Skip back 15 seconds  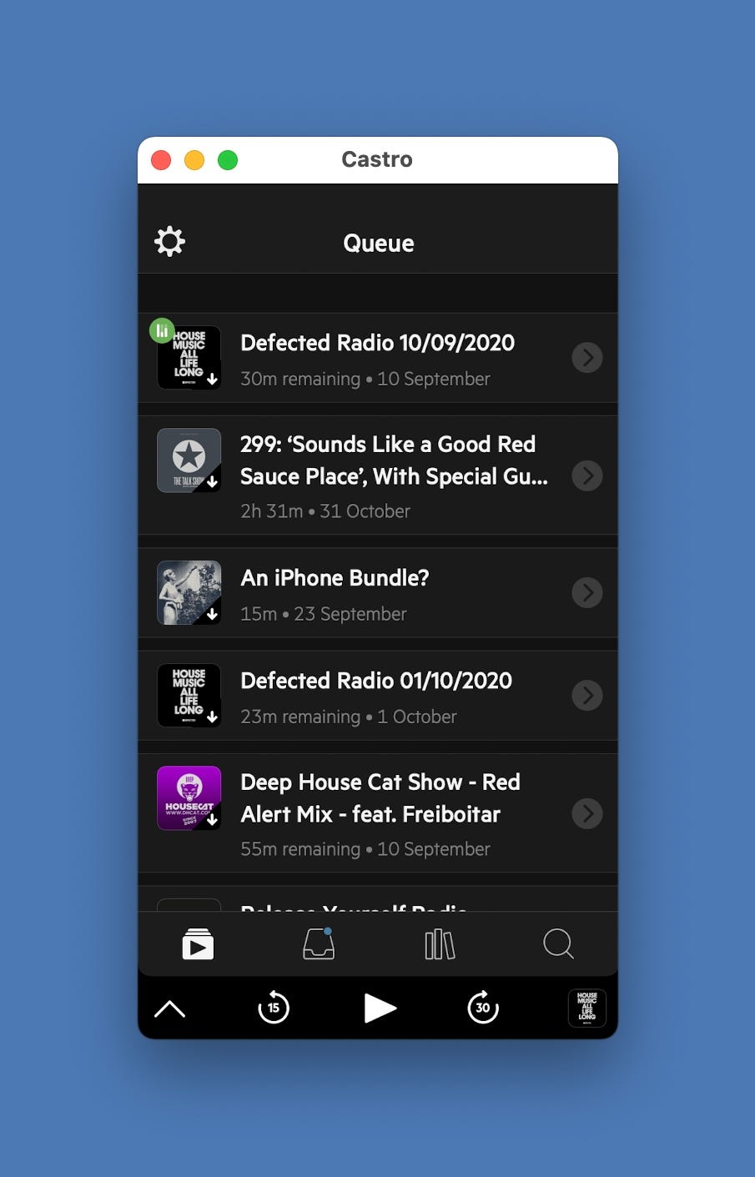tap(274, 1008)
